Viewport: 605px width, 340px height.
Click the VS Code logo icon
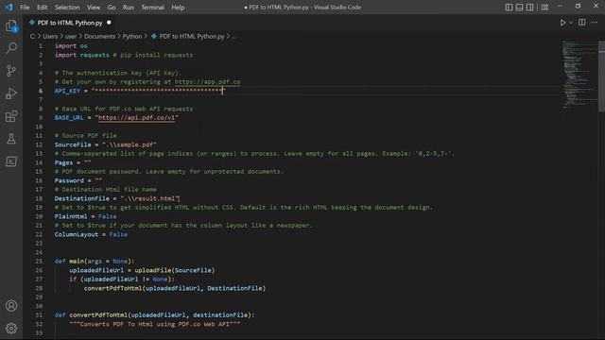tap(9, 7)
